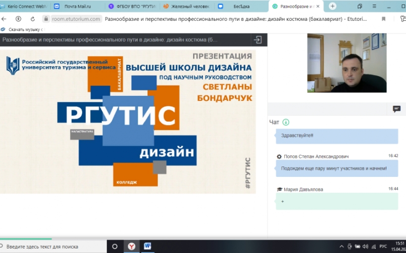Close the Разнообразие и перспективы tab
This screenshot has width=406, height=253.
[318, 6]
